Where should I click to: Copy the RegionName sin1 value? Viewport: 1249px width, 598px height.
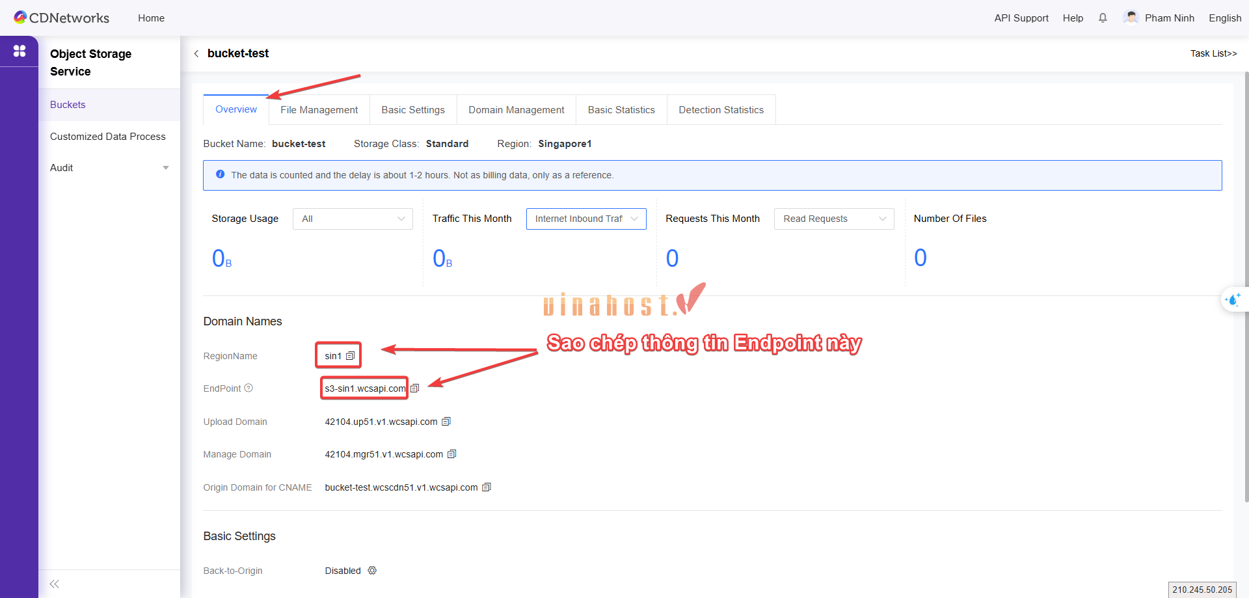[350, 356]
